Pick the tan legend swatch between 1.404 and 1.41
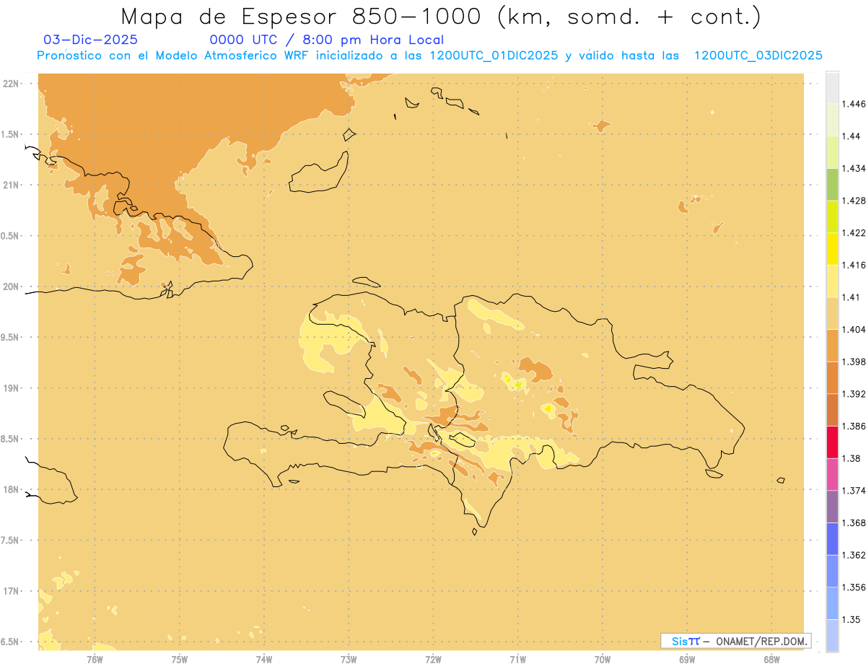The height and width of the screenshot is (669, 866). [x=832, y=312]
